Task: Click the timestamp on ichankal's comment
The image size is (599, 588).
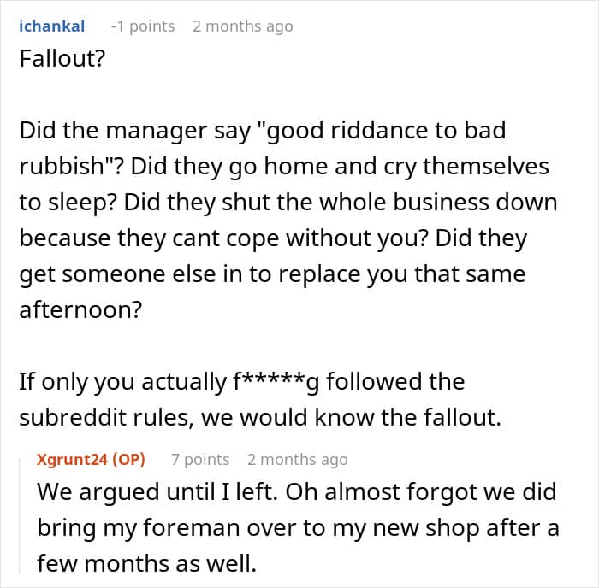Action: click(x=242, y=26)
